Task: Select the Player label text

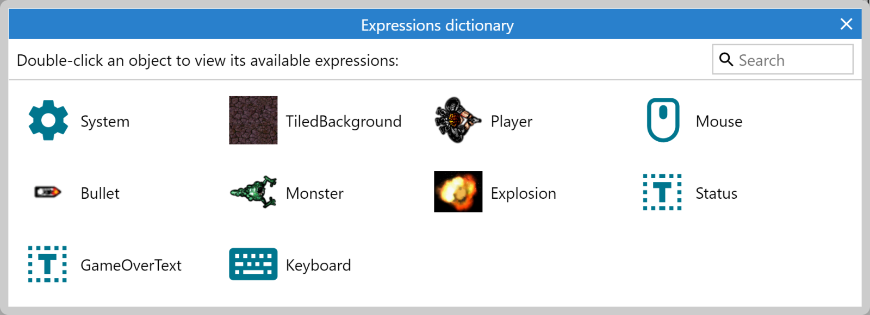Action: point(511,121)
